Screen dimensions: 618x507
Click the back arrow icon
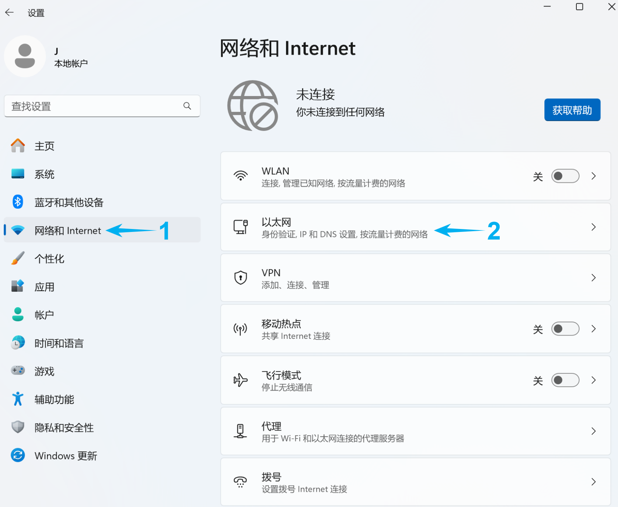10,13
